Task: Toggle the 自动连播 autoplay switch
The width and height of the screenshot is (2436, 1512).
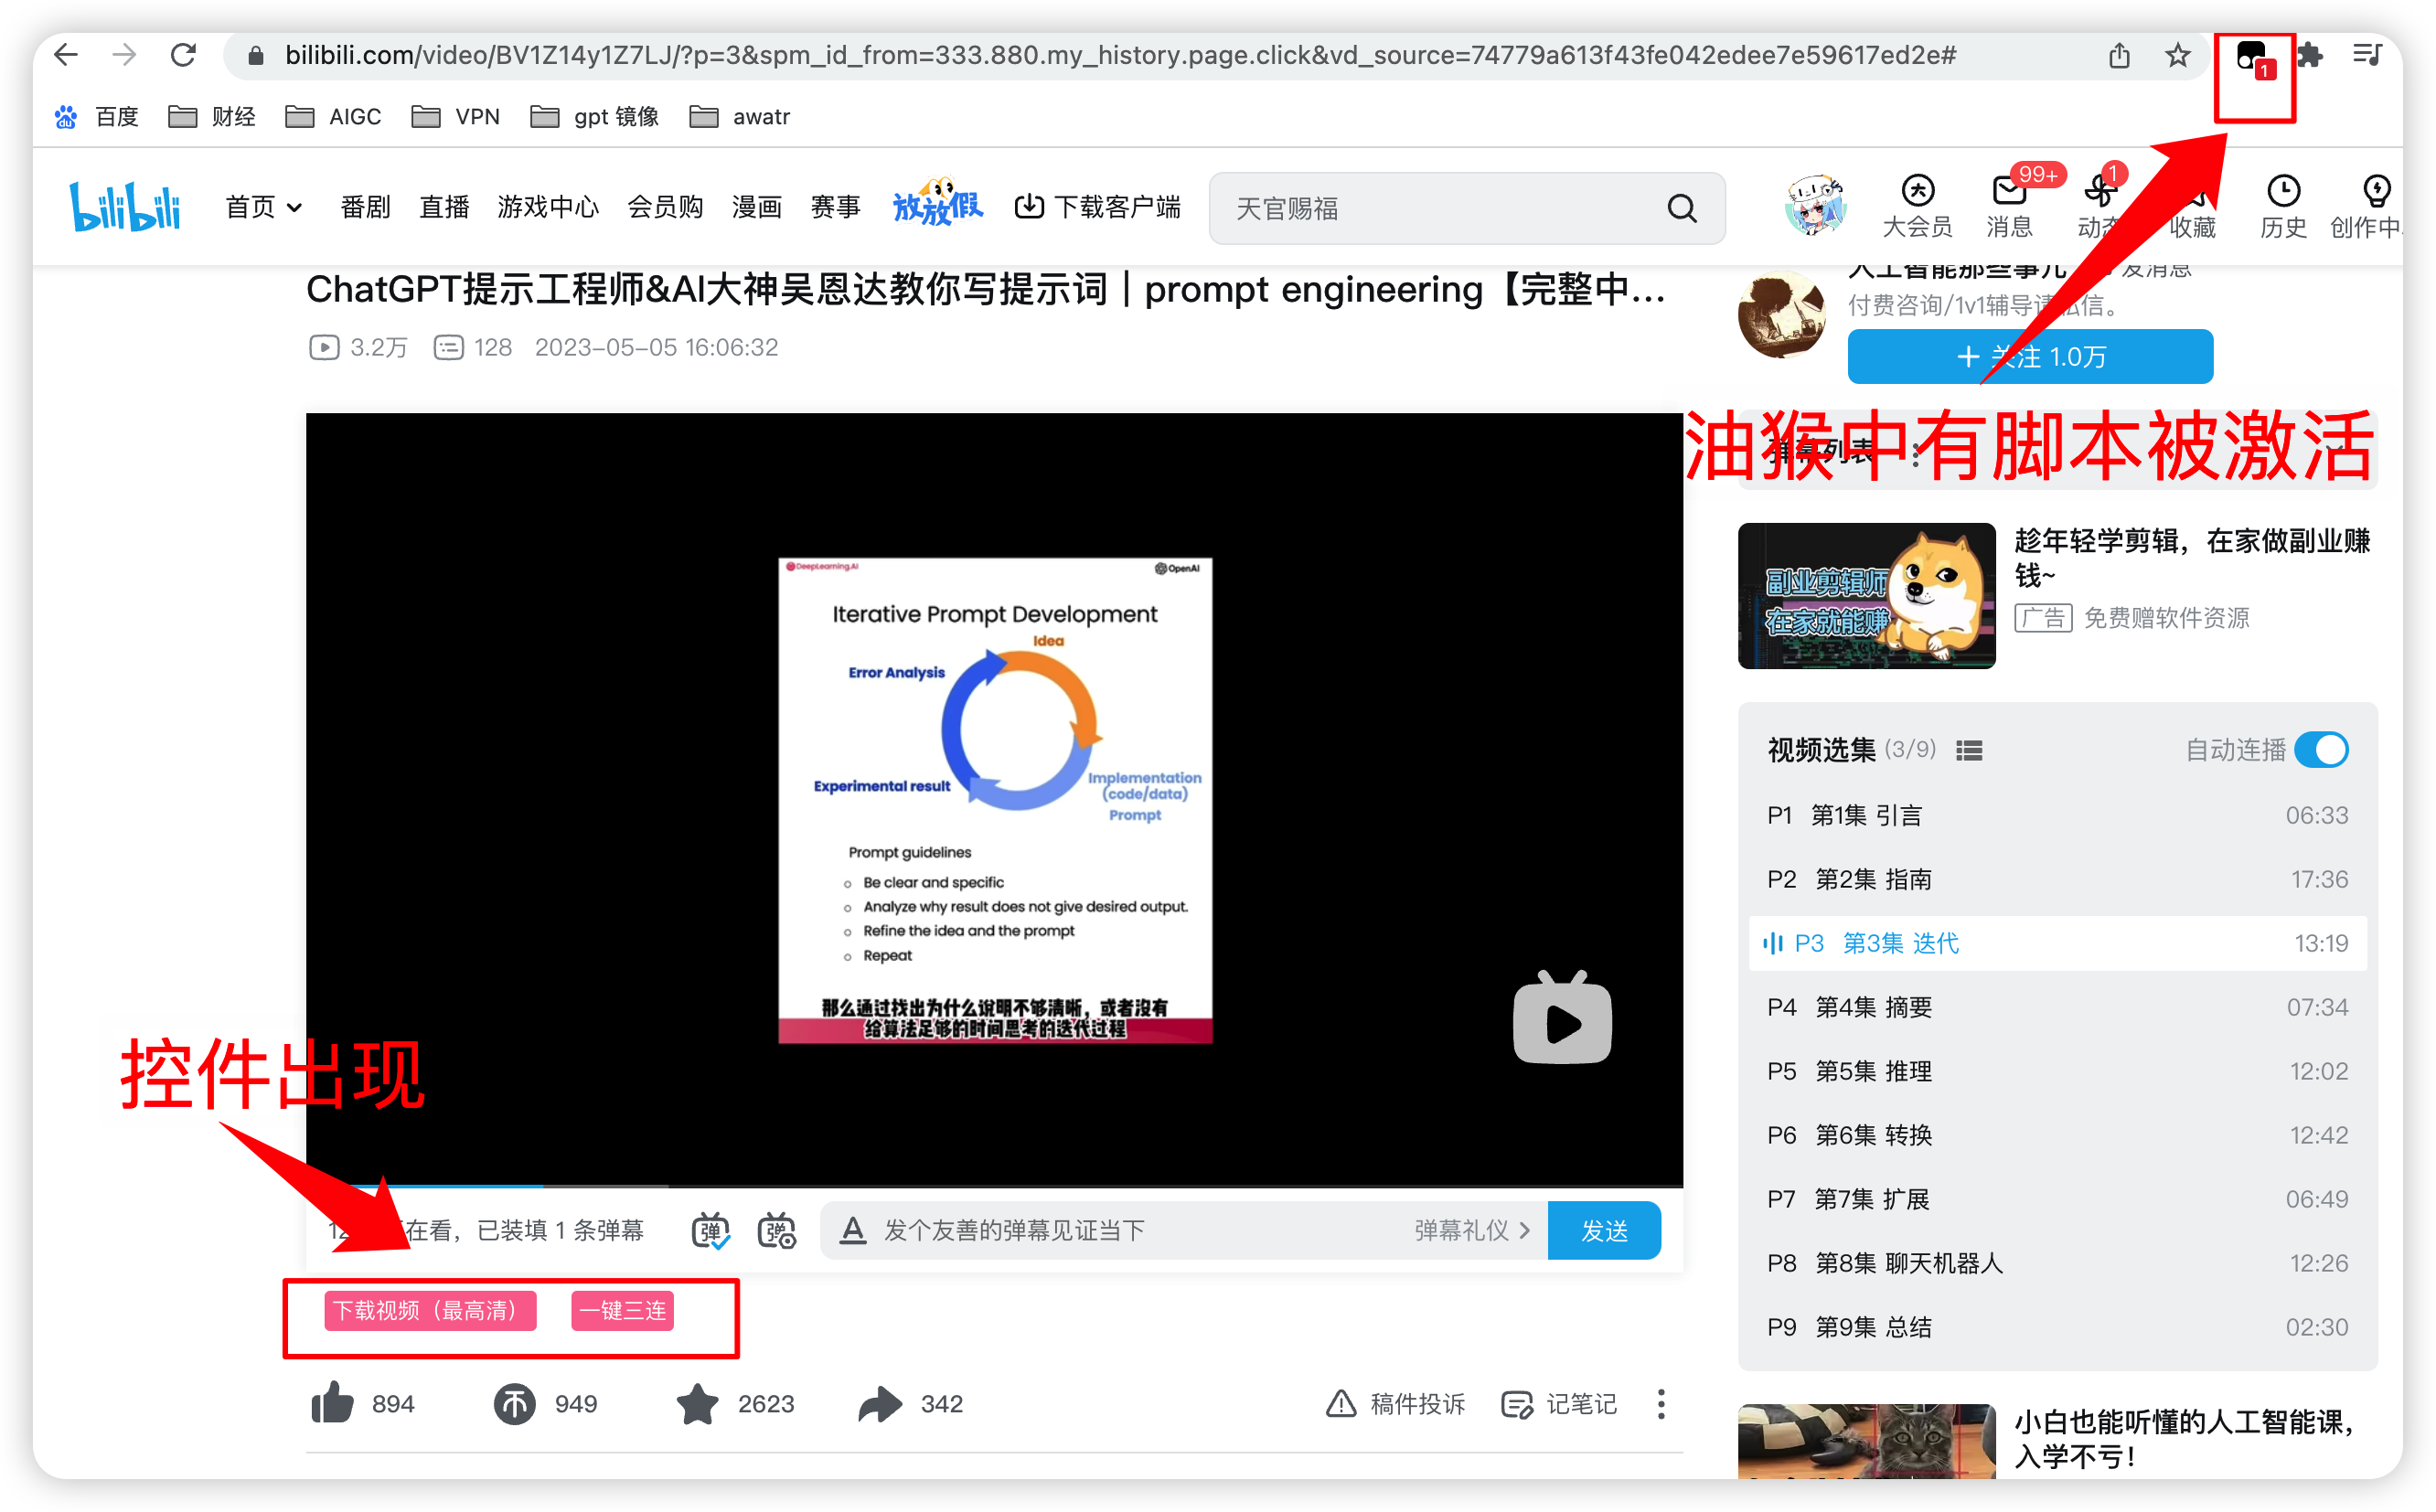Action: (x=2321, y=749)
